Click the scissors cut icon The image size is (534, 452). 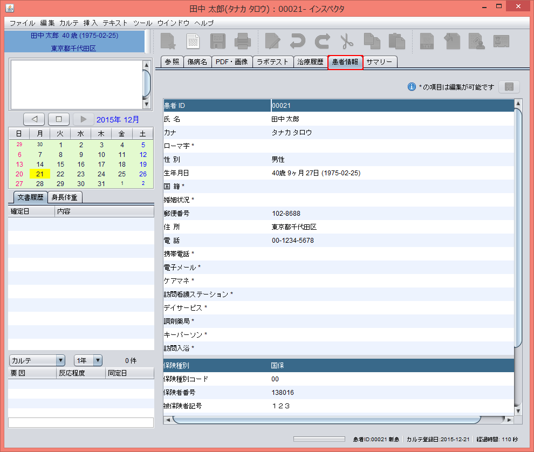[x=346, y=42]
